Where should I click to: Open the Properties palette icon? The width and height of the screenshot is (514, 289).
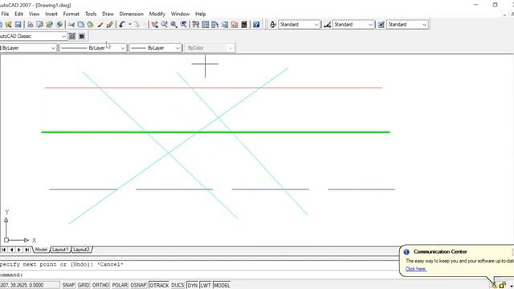coord(196,25)
